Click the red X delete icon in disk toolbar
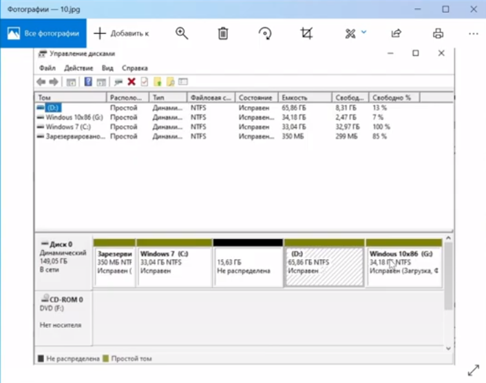 (x=131, y=82)
